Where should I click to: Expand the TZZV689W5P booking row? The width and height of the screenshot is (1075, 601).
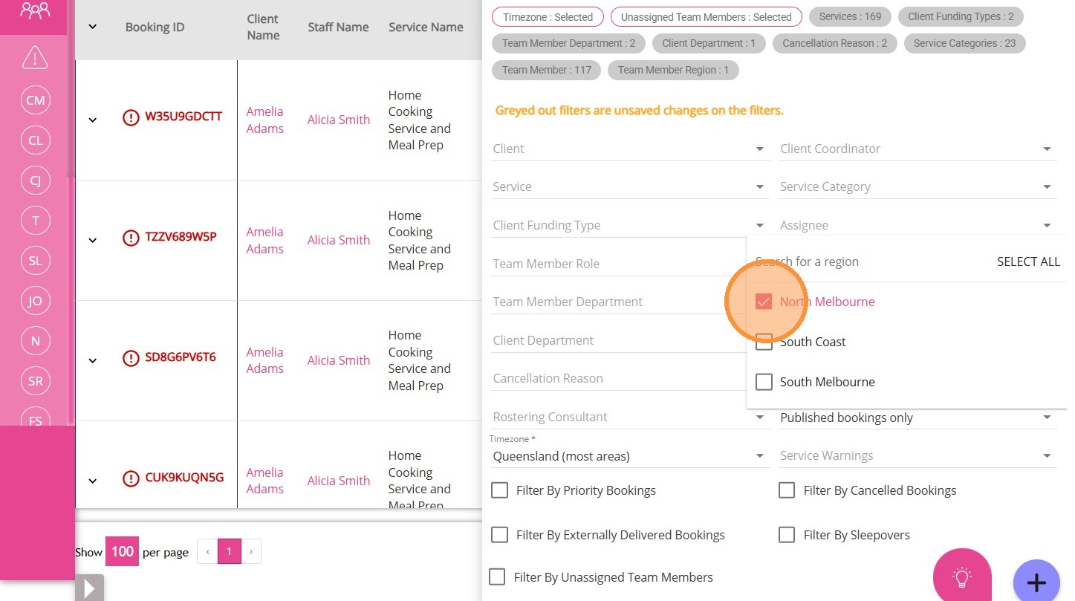93,240
